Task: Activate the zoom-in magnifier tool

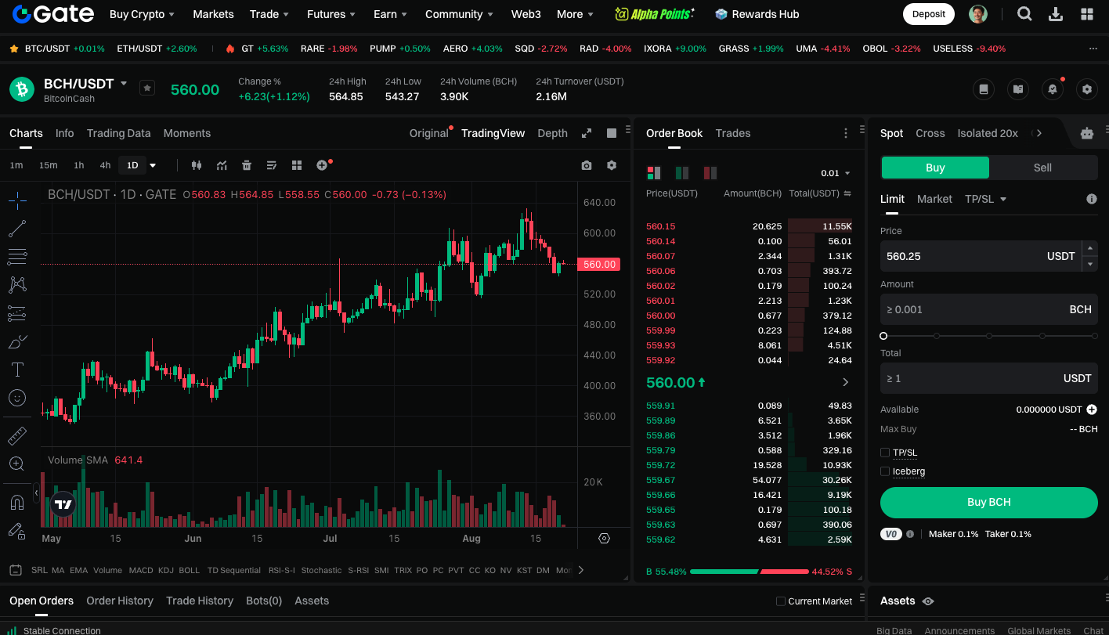Action: (x=17, y=464)
